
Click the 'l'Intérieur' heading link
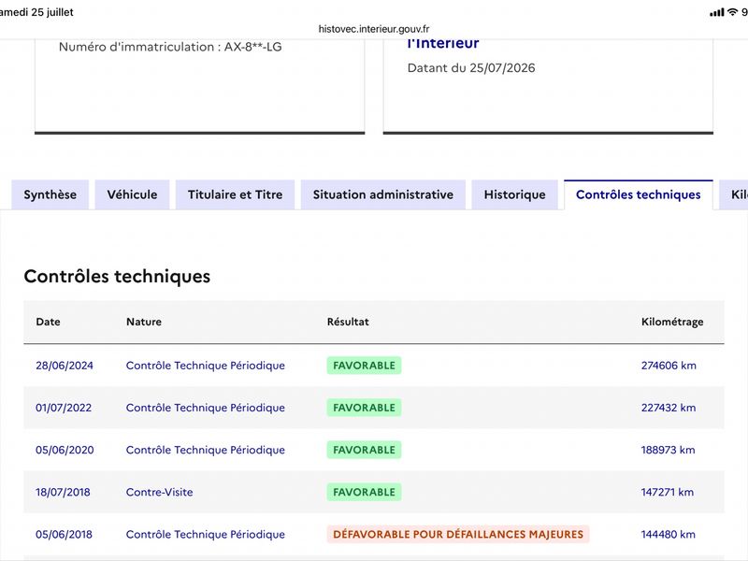442,43
